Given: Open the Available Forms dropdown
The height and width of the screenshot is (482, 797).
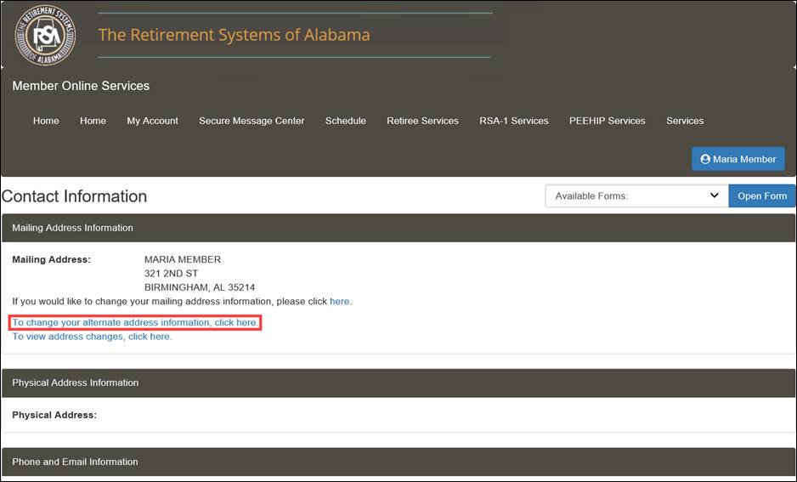Looking at the screenshot, I should tap(637, 196).
